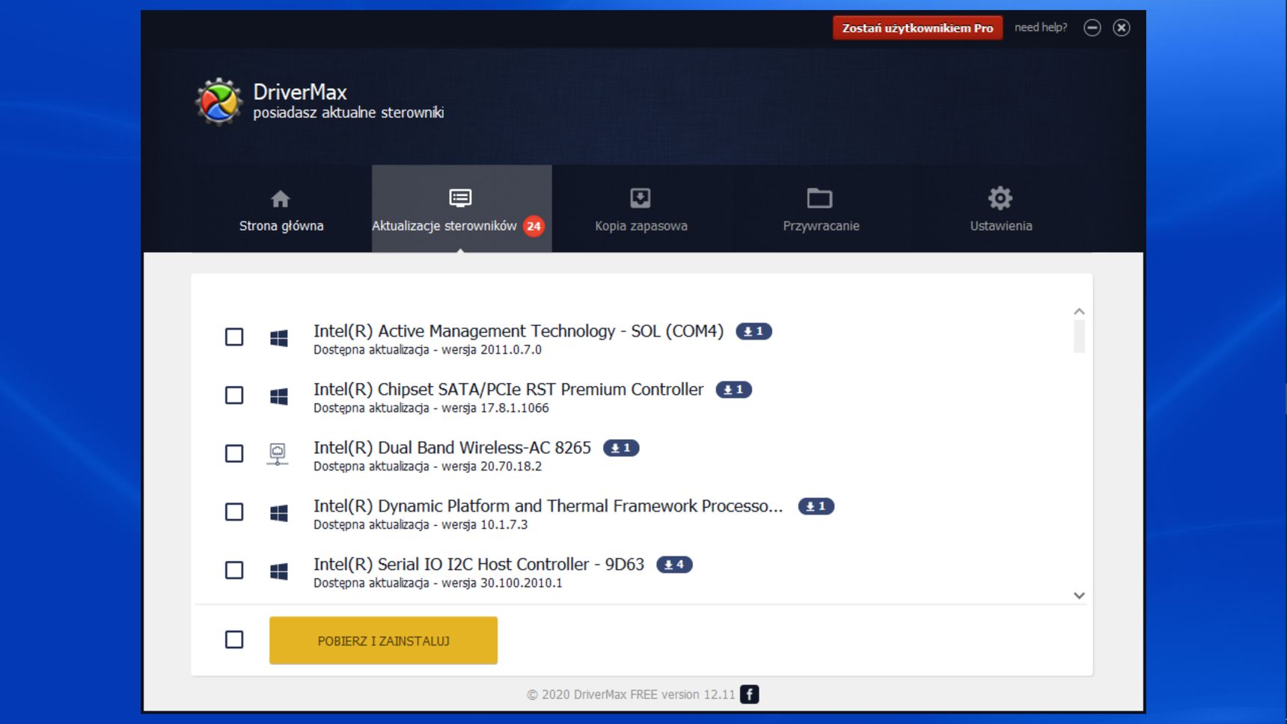Click the Kopia zapasowa download-box icon
This screenshot has height=724, width=1287.
tap(641, 198)
